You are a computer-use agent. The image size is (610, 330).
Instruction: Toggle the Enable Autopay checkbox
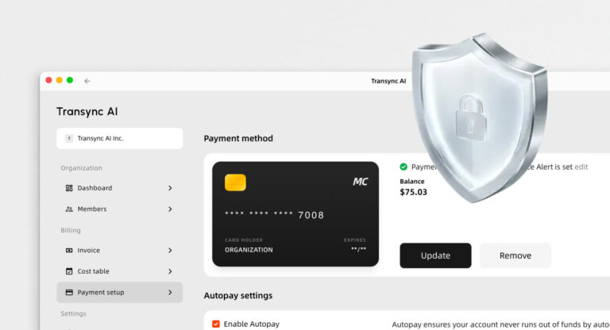pyautogui.click(x=216, y=324)
